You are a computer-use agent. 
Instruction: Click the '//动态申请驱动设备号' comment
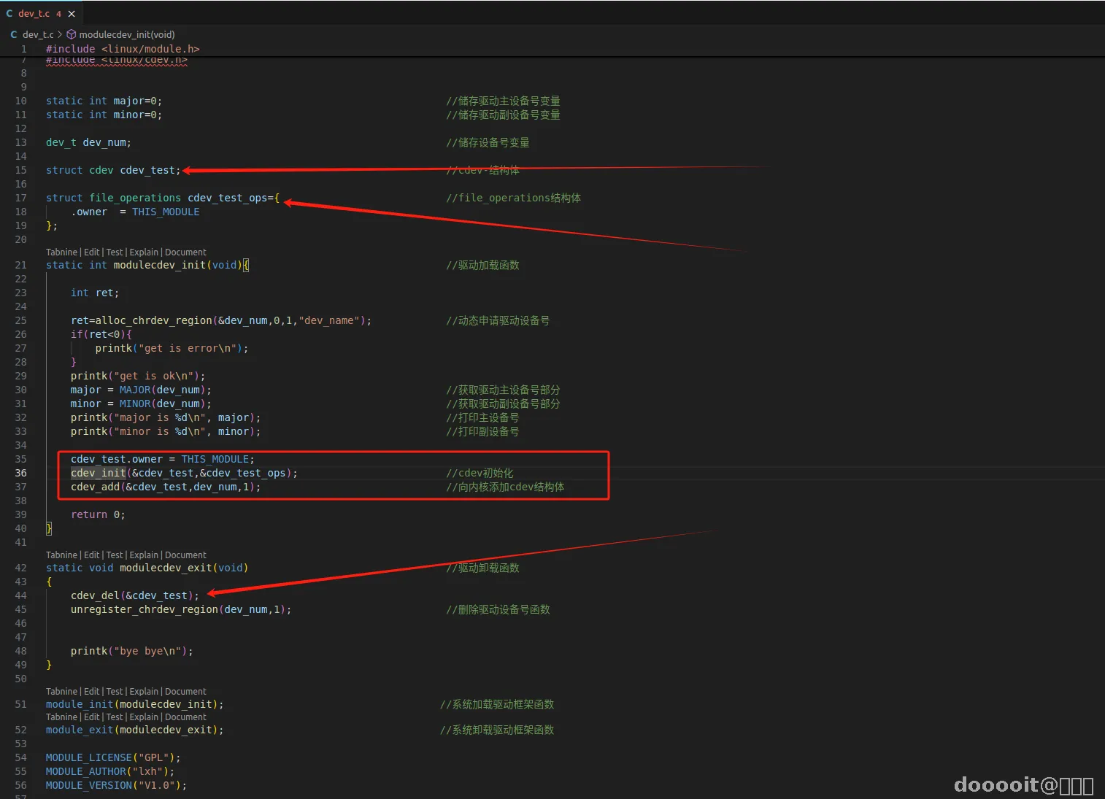click(x=498, y=320)
